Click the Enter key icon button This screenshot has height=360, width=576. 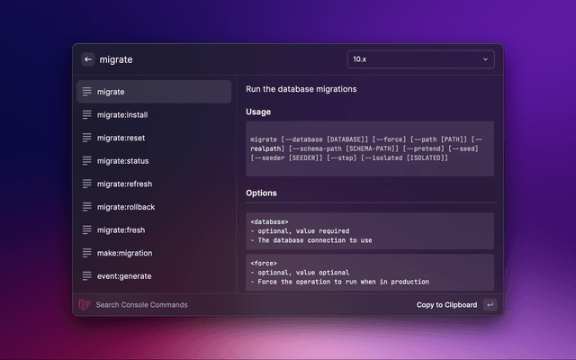(490, 305)
